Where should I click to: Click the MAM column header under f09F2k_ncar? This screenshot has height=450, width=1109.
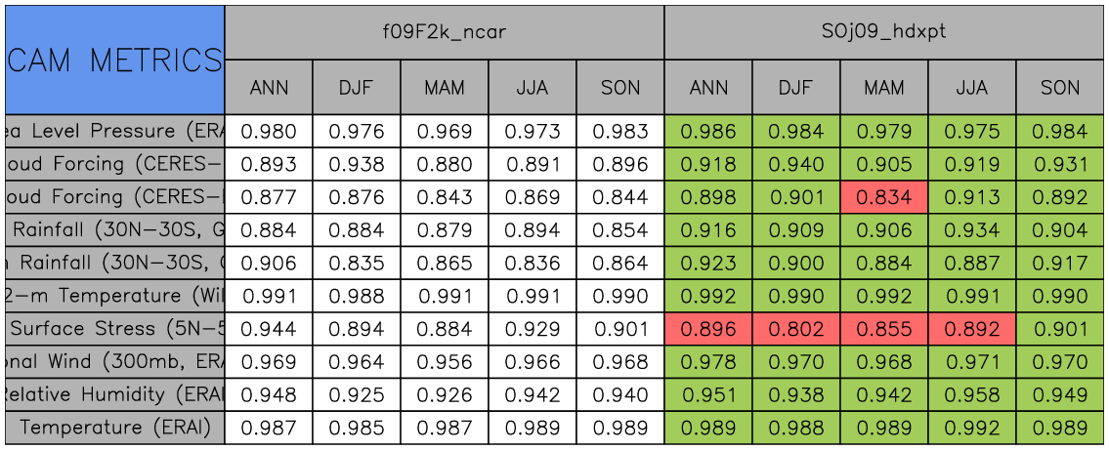coord(445,87)
